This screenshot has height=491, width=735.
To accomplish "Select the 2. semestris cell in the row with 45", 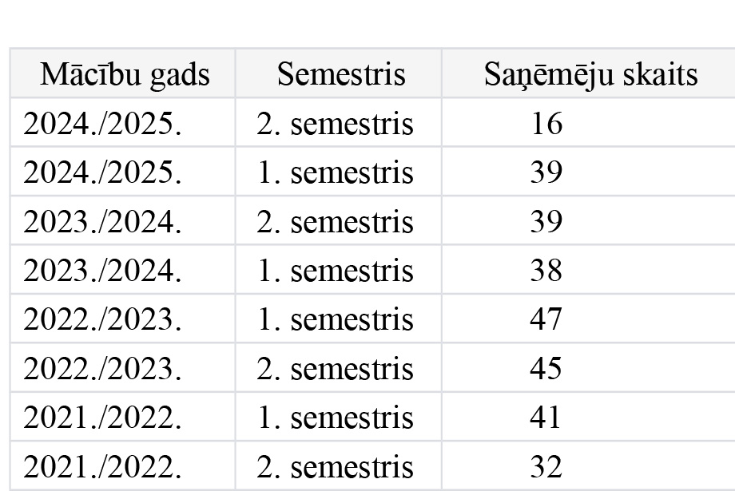I will click(335, 369).
